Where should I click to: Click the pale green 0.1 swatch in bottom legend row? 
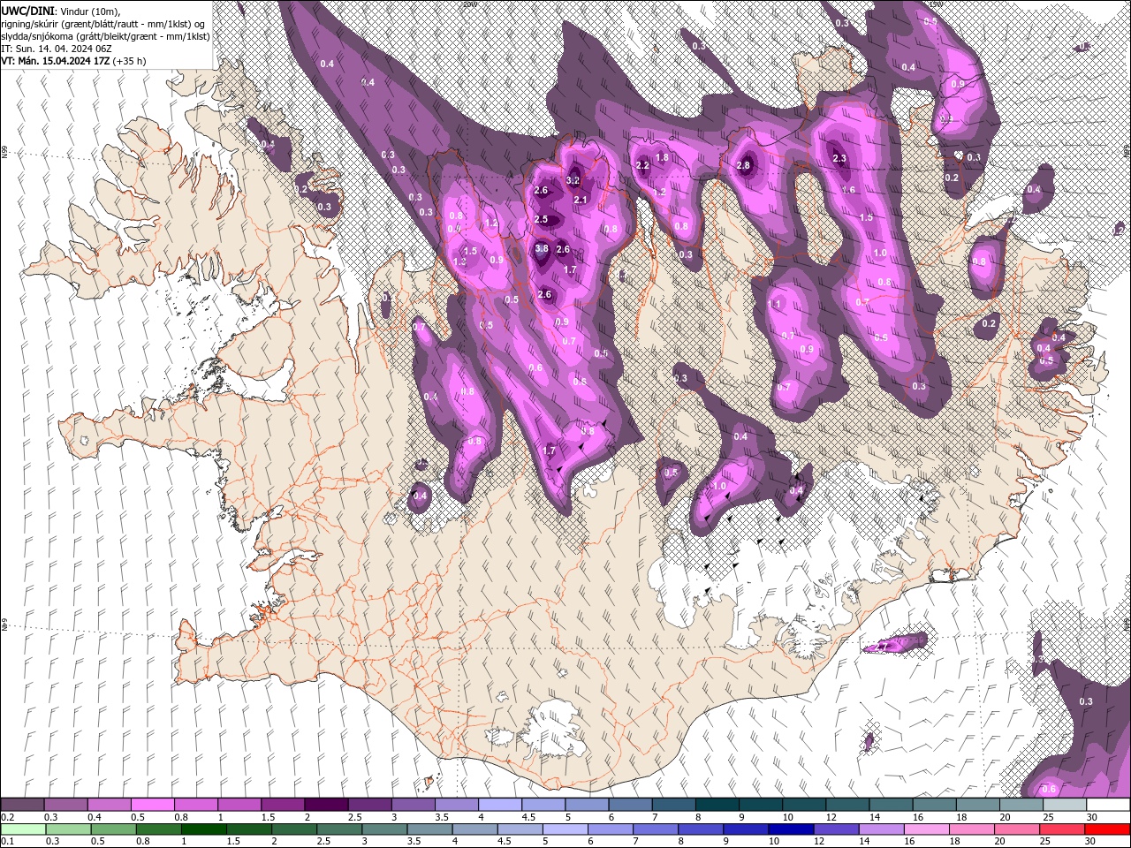tap(22, 829)
